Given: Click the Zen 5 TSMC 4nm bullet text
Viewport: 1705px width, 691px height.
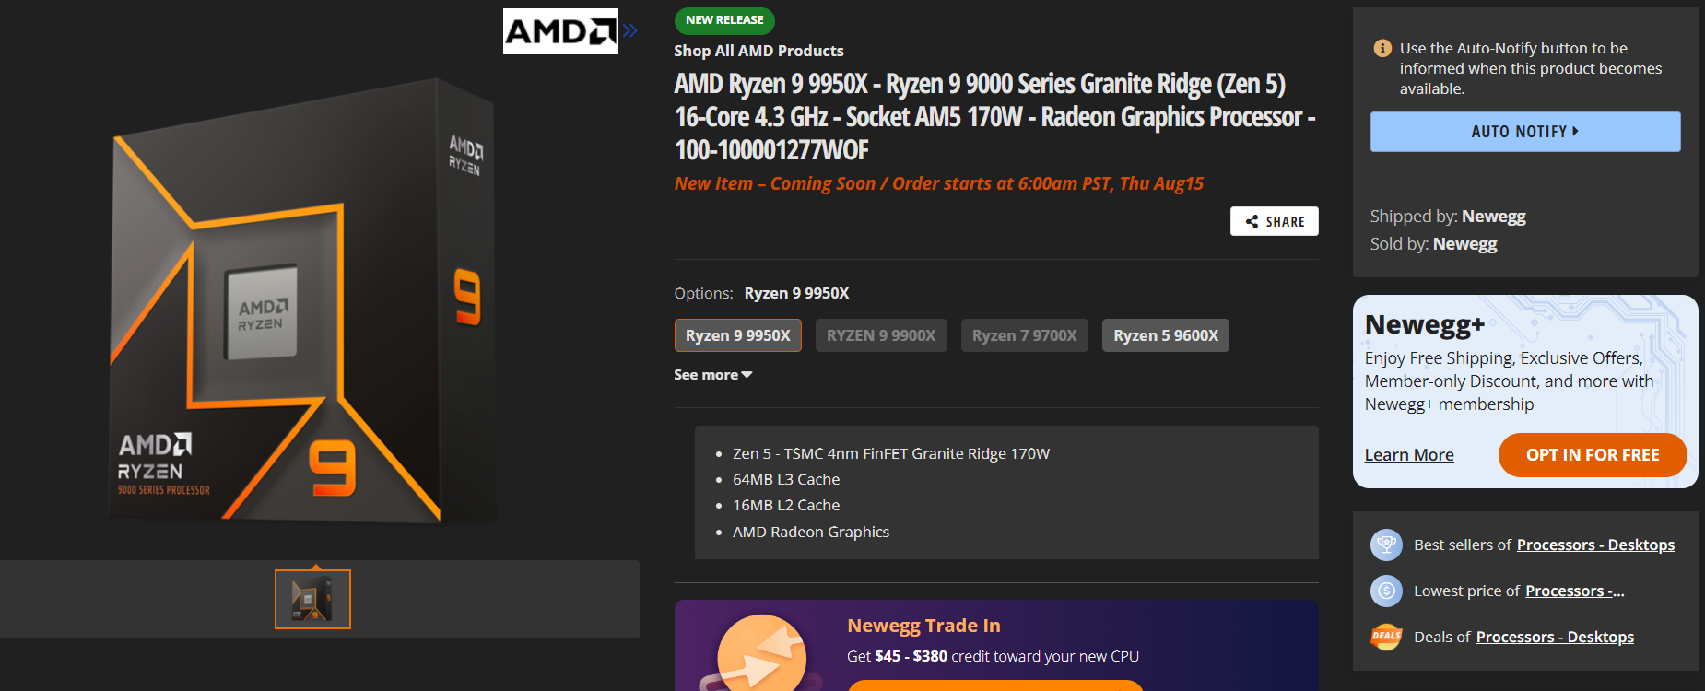Looking at the screenshot, I should [x=891, y=453].
